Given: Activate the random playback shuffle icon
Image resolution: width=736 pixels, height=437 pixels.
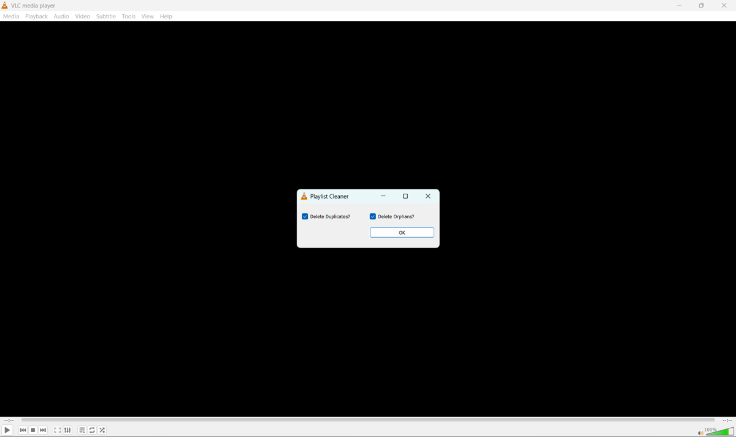Looking at the screenshot, I should 102,430.
